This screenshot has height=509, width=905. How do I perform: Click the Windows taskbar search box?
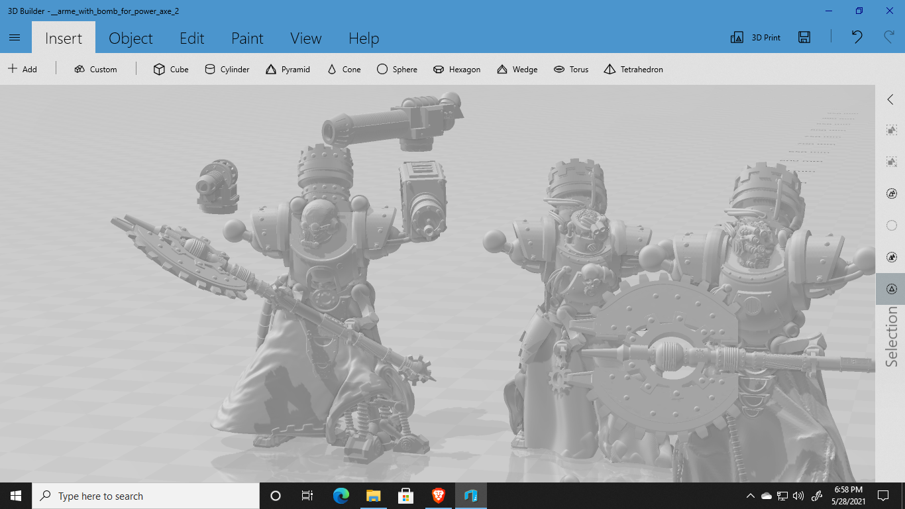[146, 496]
